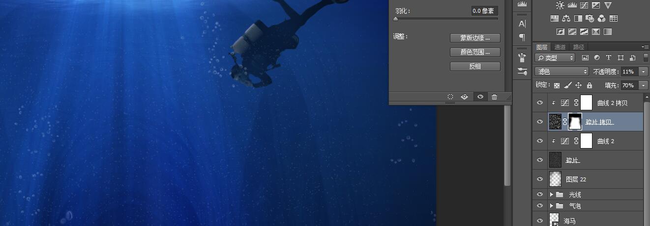The height and width of the screenshot is (226, 650).
Task: Add a Color Lookup adjustment layer
Action: [614, 19]
